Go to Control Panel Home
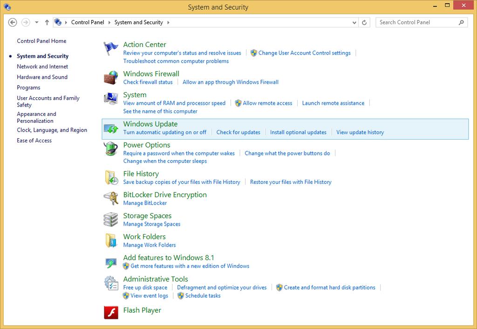The image size is (477, 329). (41, 41)
